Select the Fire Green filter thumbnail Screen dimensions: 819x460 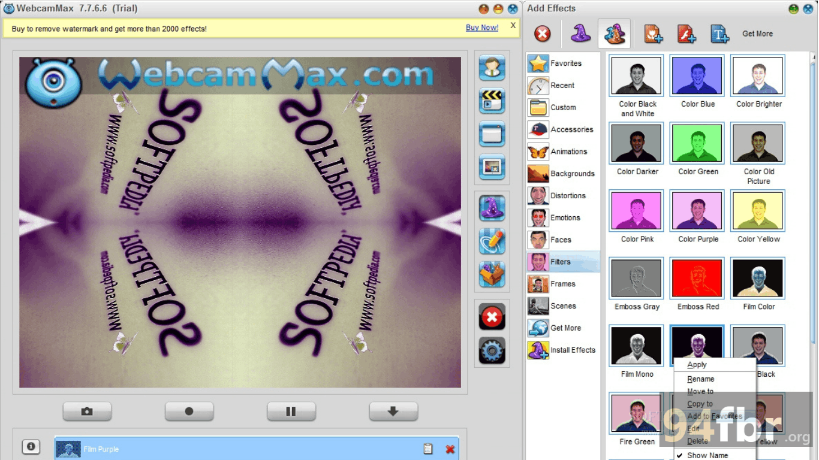click(x=637, y=413)
